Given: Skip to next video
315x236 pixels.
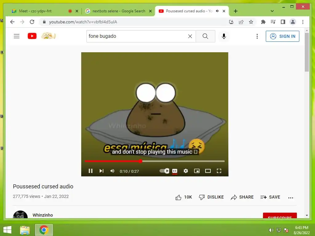Looking at the screenshot, I should coord(102,171).
